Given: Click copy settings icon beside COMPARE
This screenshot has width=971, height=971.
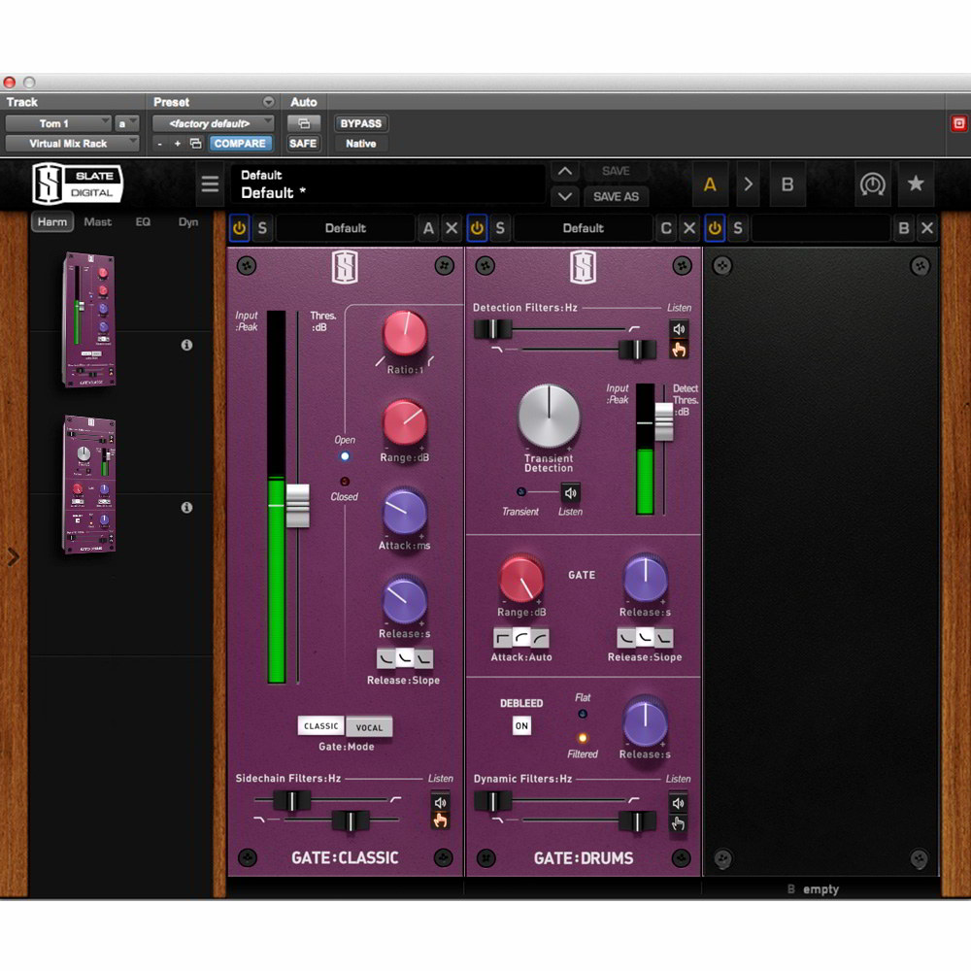Looking at the screenshot, I should (196, 143).
